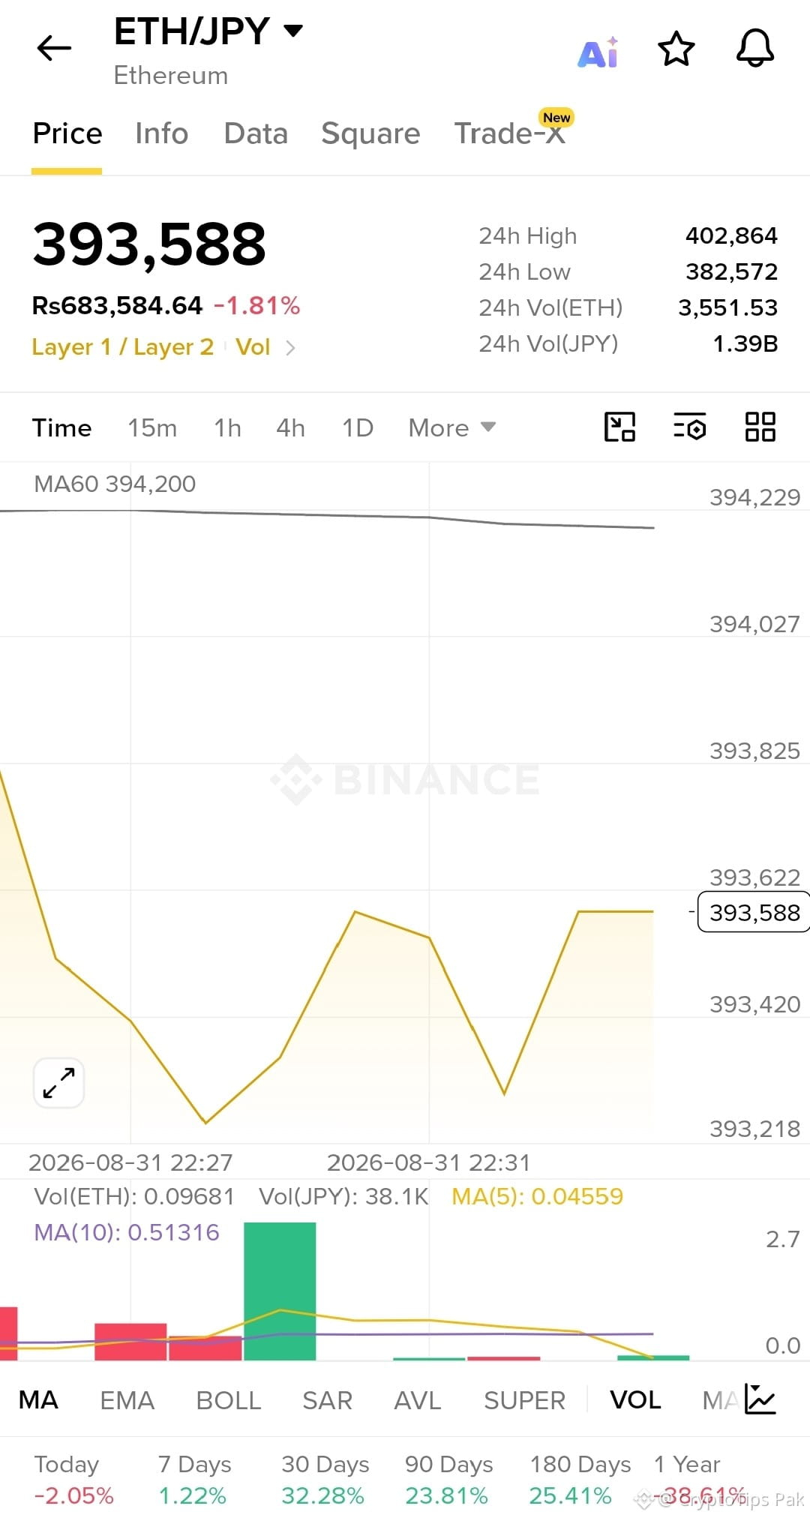This screenshot has height=1518, width=810.
Task: Add ETH/JPY to favorites with the star
Action: [676, 49]
